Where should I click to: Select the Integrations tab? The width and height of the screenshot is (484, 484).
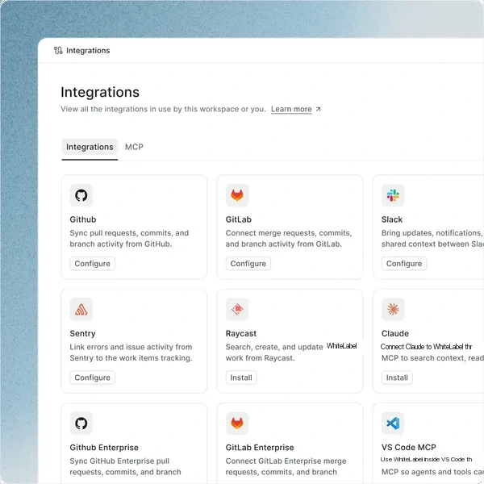click(x=90, y=147)
